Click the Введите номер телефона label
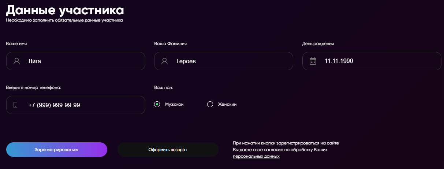The image size is (444, 169). tap(33, 87)
